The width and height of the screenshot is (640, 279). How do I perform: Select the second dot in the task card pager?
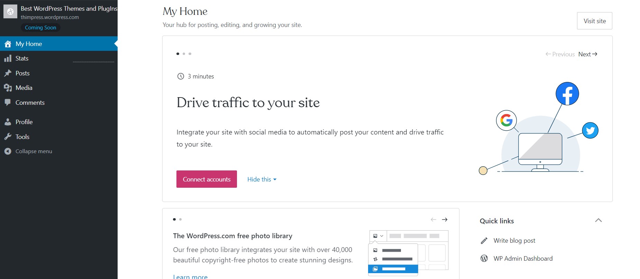point(184,54)
